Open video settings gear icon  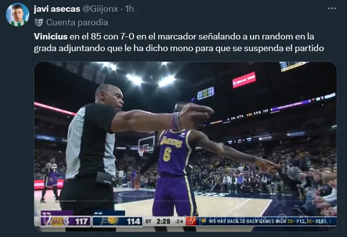pos(283,218)
